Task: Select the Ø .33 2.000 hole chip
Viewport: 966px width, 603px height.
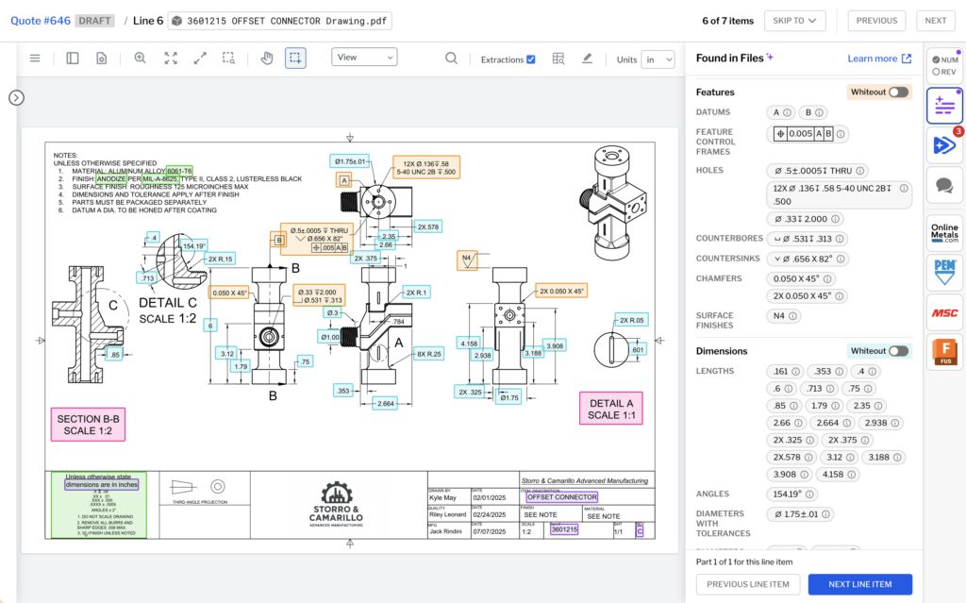Action: click(x=806, y=219)
